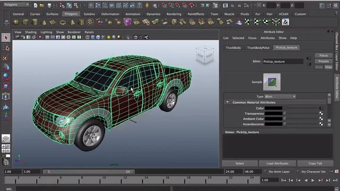Open the TruckBodyPolys tab
The height and width of the screenshot is (191, 340).
258,48
